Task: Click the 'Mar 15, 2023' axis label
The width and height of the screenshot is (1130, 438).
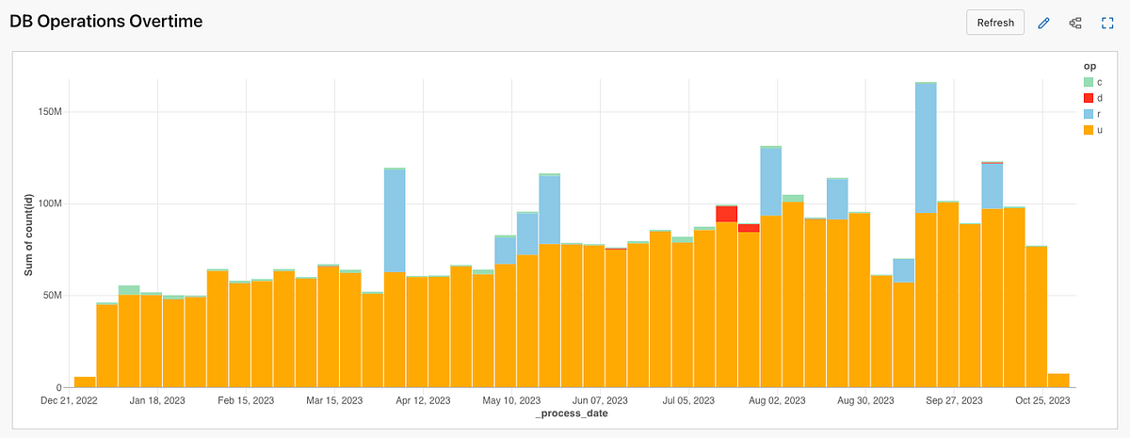Action: [x=334, y=400]
